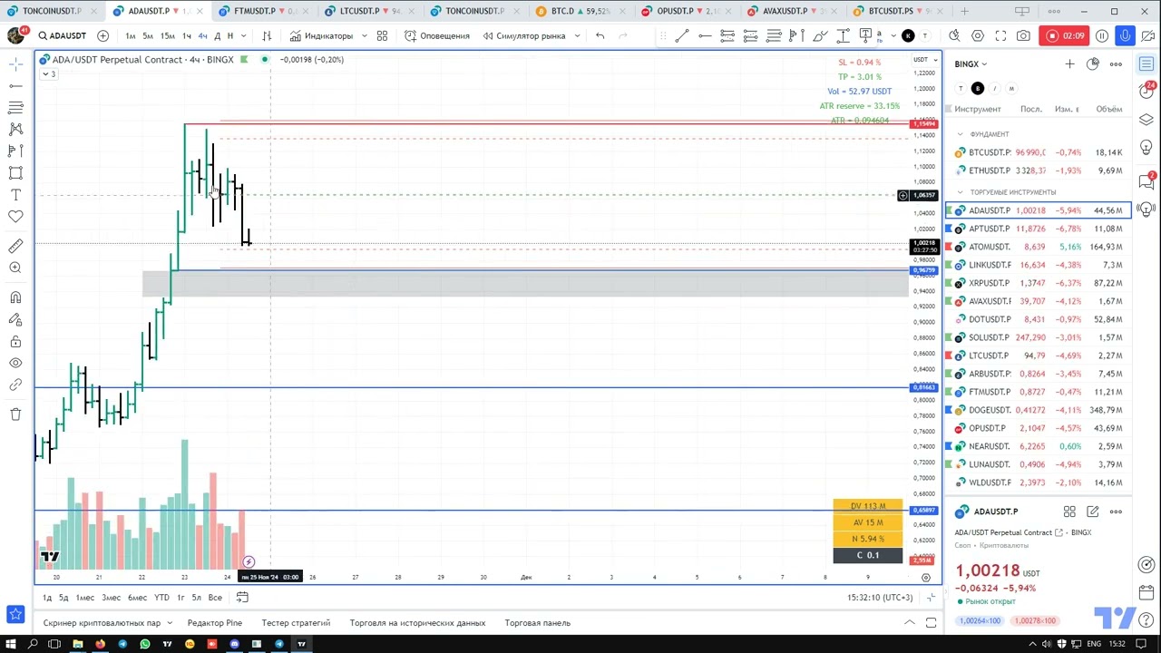The width and height of the screenshot is (1161, 653).
Task: Toggle stay in drawing mode pencil-lock
Action: (15, 319)
